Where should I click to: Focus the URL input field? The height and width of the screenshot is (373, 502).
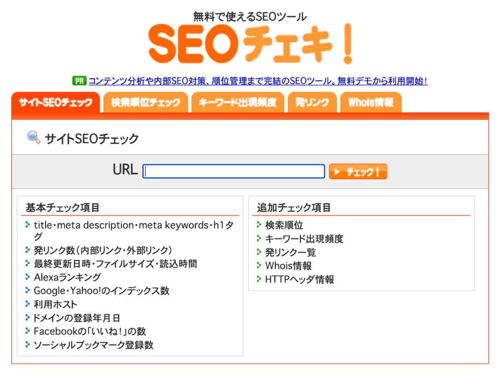click(234, 171)
